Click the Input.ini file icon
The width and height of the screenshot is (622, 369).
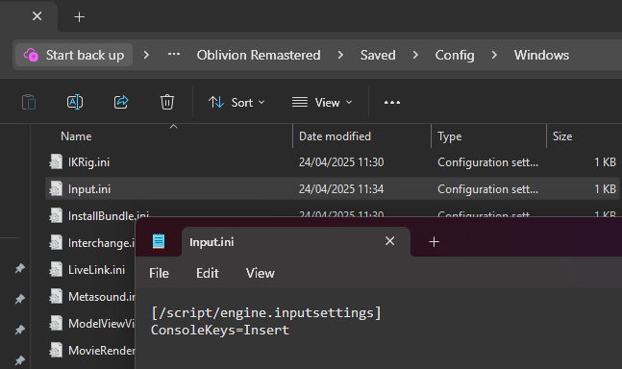click(56, 189)
